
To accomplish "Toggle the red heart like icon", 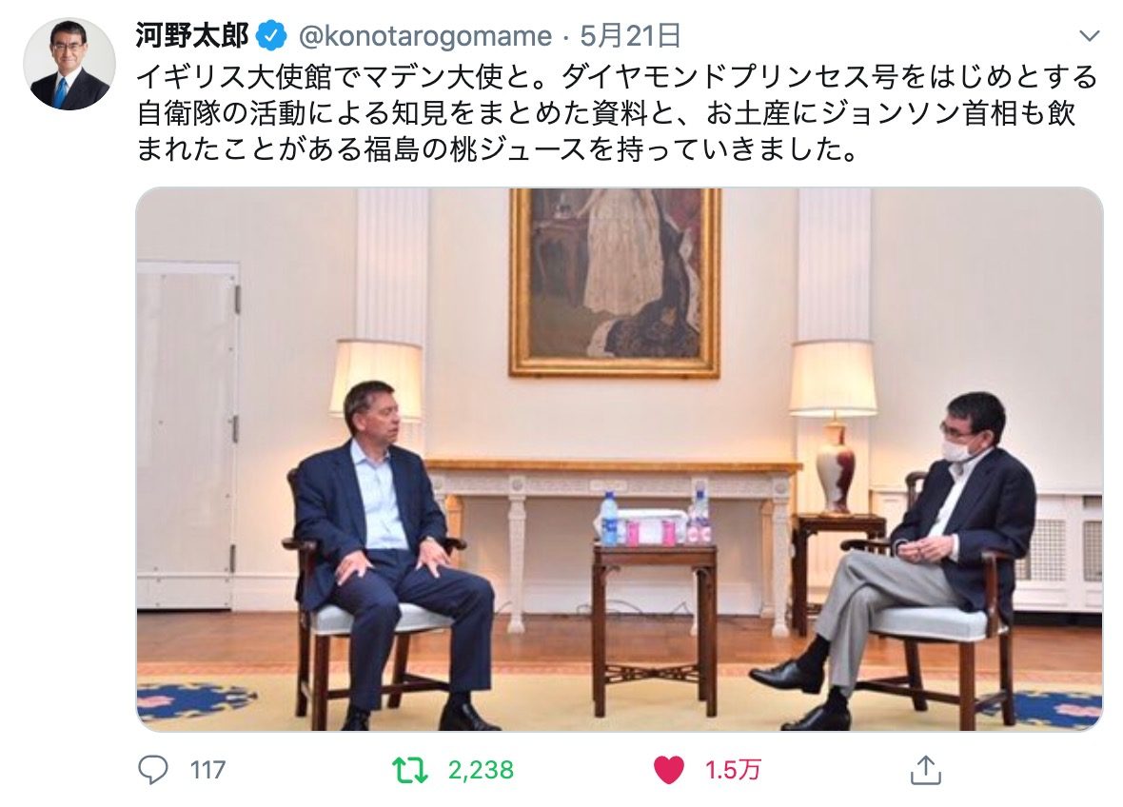I will (x=669, y=771).
